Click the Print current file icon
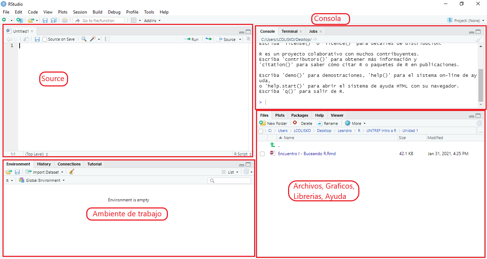The image size is (487, 259). (x=65, y=20)
